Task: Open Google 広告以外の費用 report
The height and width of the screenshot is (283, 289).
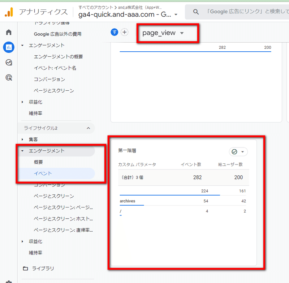Action: coord(57,34)
